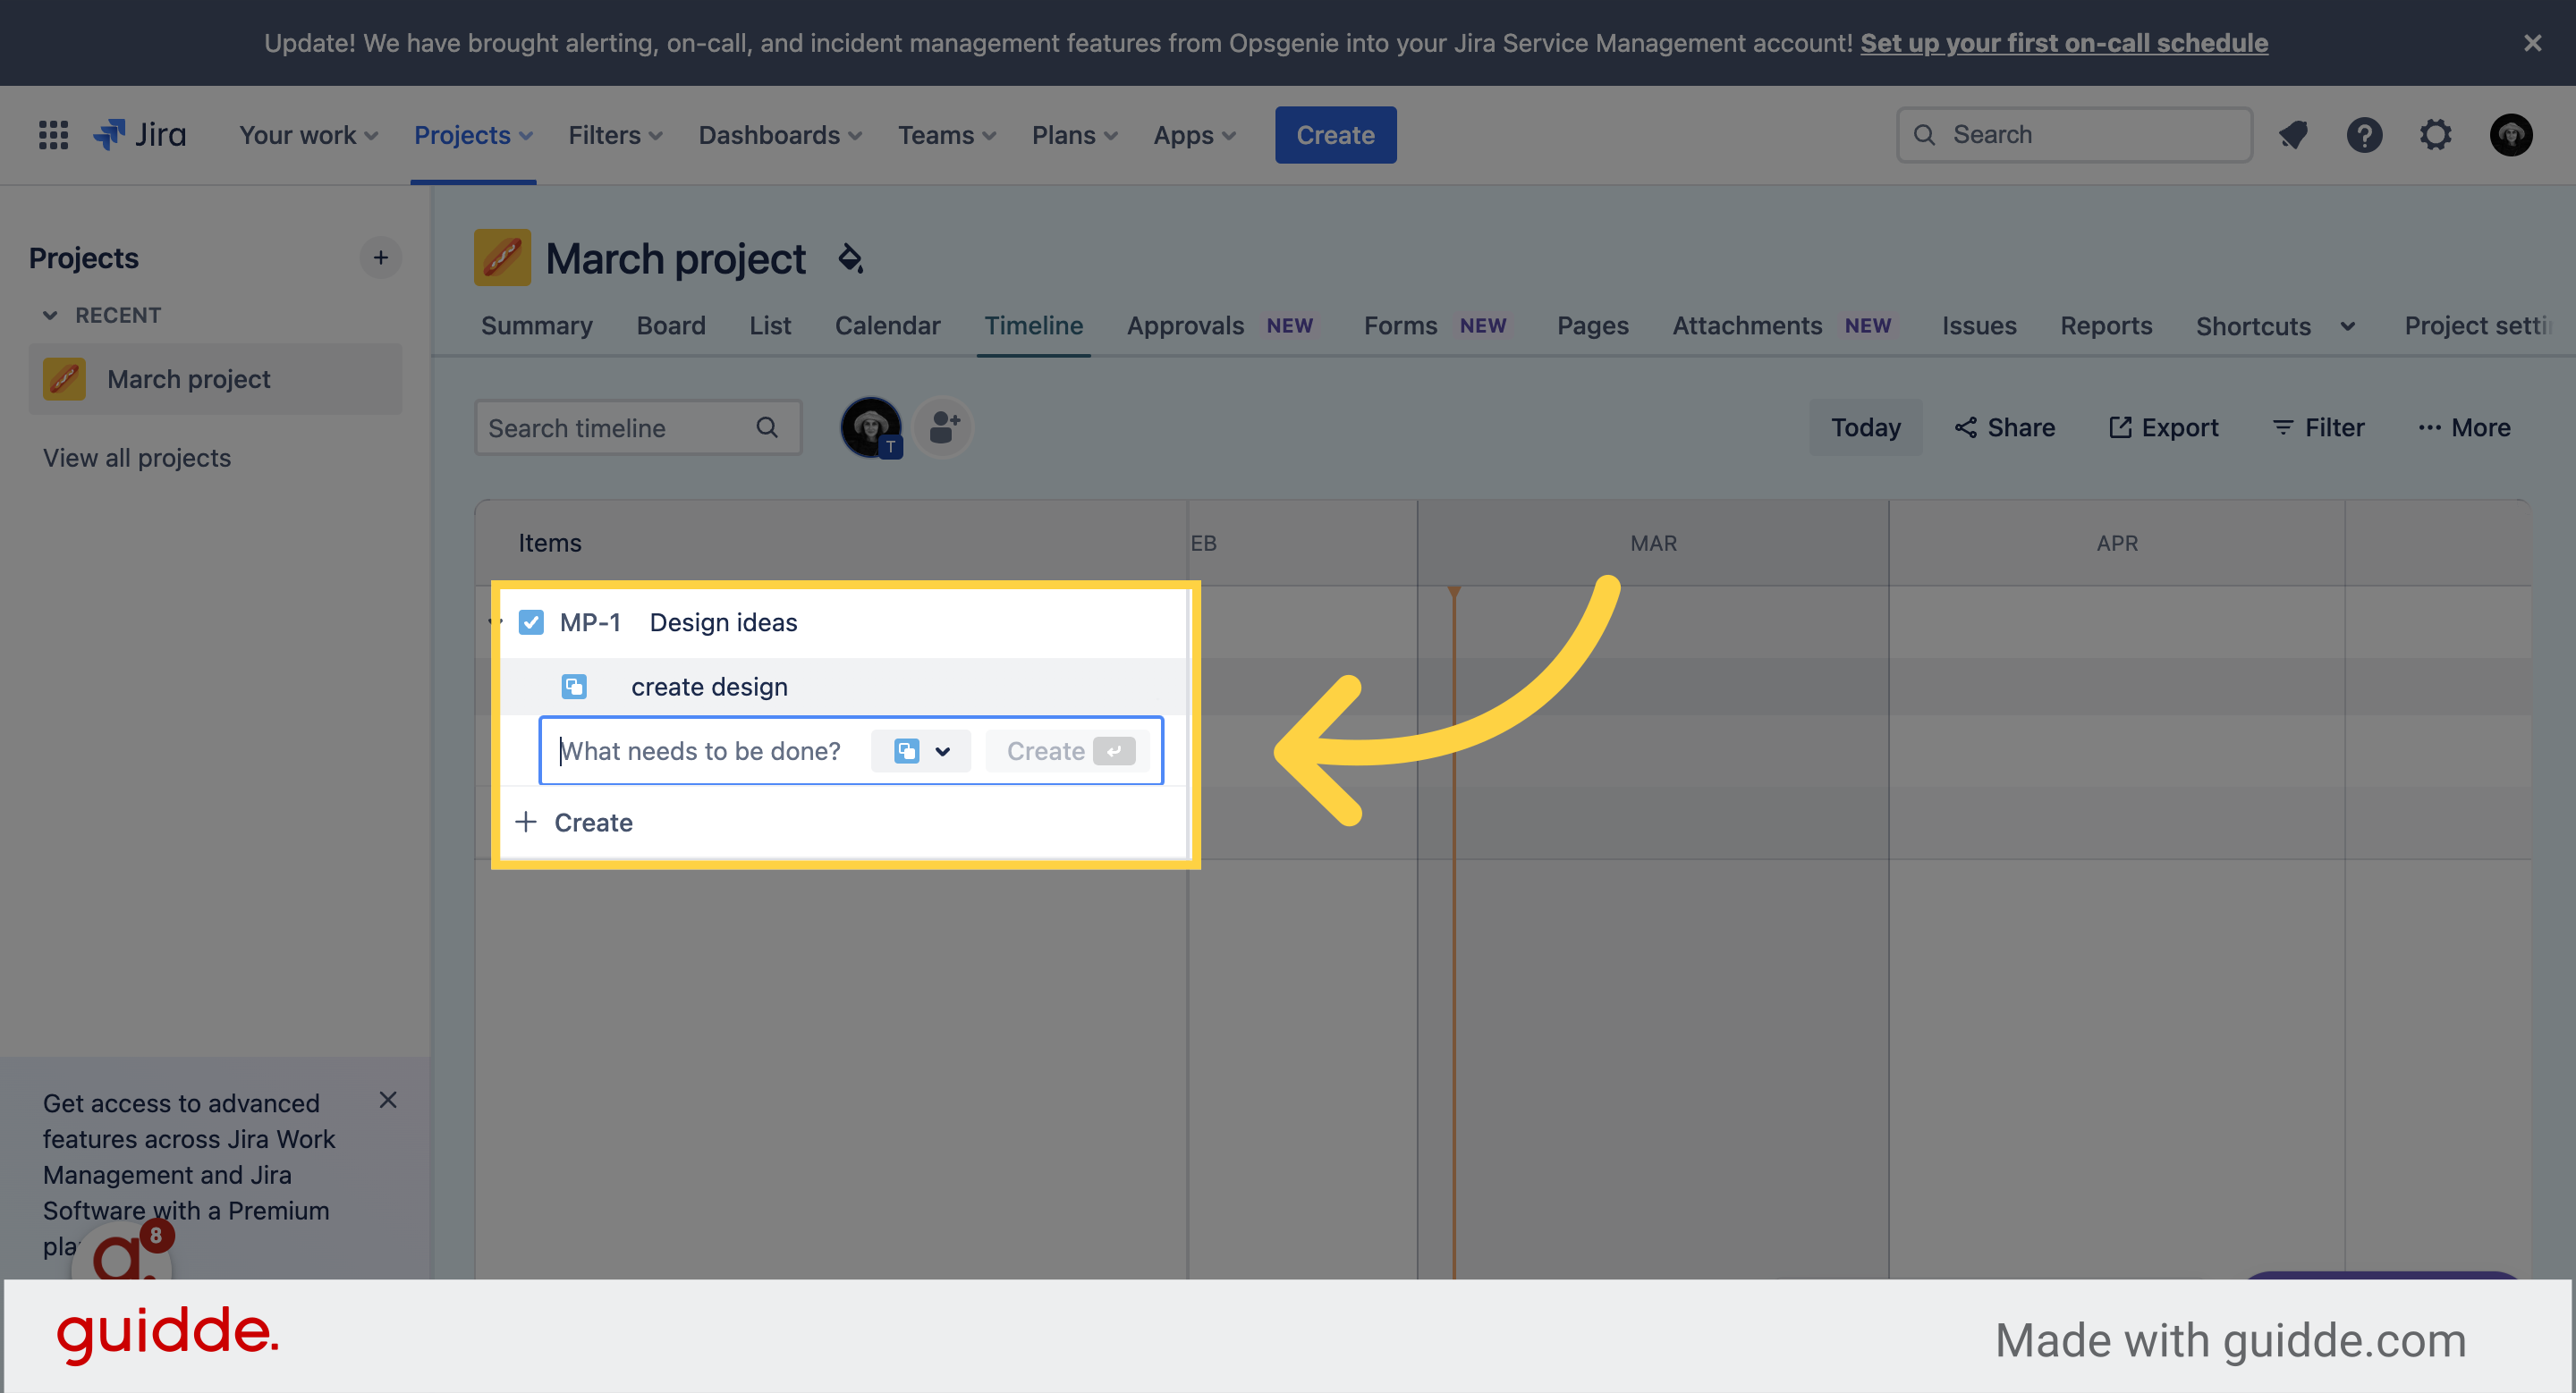Click the Jira logo
Screen dimensions: 2576x1393
139,134
